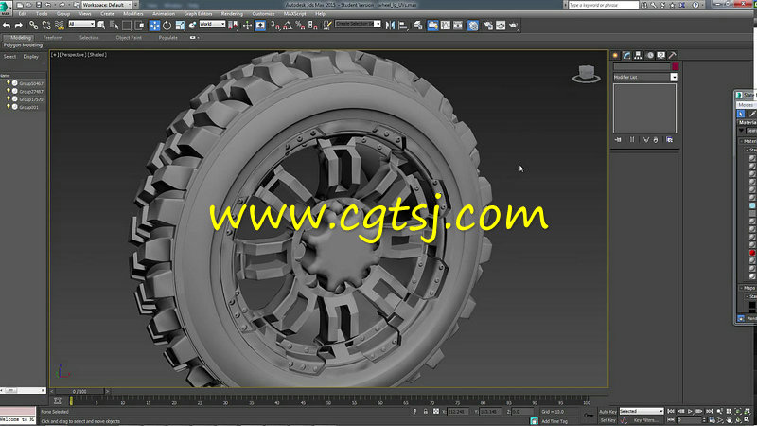
Task: Open Hierarchy command panel tab
Action: point(638,55)
